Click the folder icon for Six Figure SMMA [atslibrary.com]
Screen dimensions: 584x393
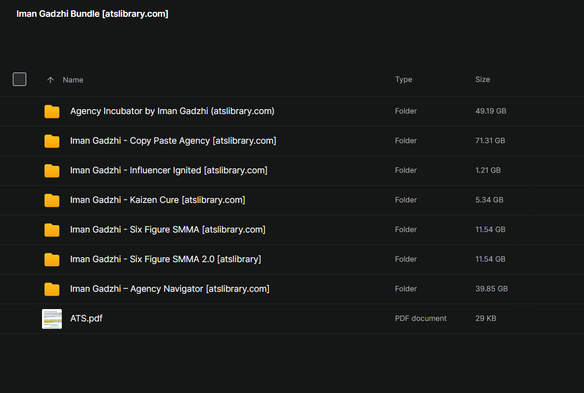point(52,230)
